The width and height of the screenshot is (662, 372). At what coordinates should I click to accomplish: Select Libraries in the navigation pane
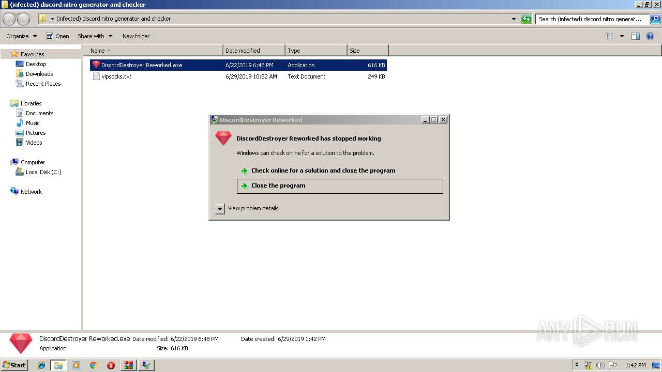31,103
